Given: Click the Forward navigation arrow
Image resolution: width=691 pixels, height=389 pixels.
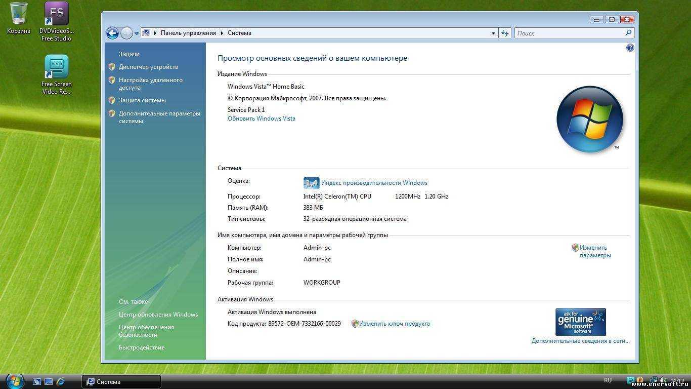Looking at the screenshot, I should coord(126,33).
